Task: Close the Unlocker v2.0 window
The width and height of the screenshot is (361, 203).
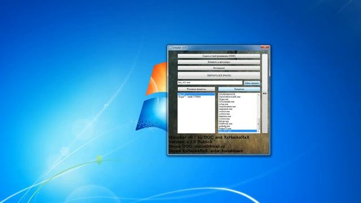Action: click(x=265, y=47)
